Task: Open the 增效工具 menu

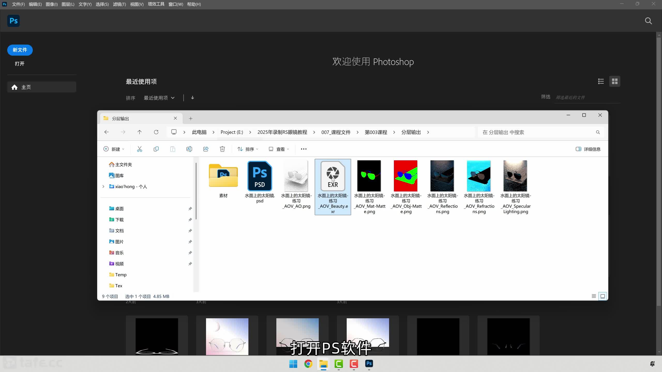Action: 156,4
